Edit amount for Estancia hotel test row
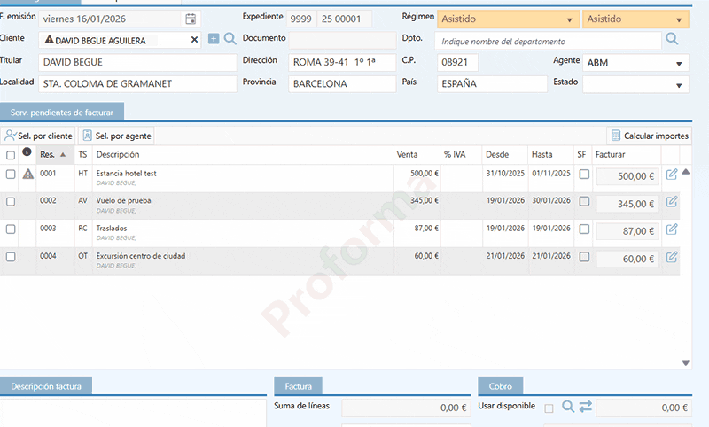This screenshot has width=709, height=427. (x=672, y=175)
